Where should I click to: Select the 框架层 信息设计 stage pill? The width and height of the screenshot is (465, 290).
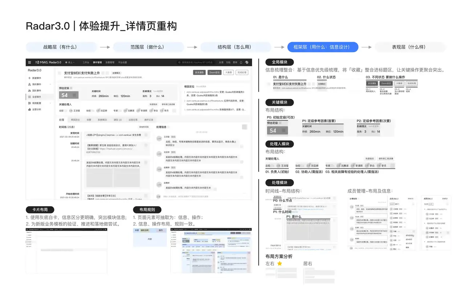coord(323,47)
